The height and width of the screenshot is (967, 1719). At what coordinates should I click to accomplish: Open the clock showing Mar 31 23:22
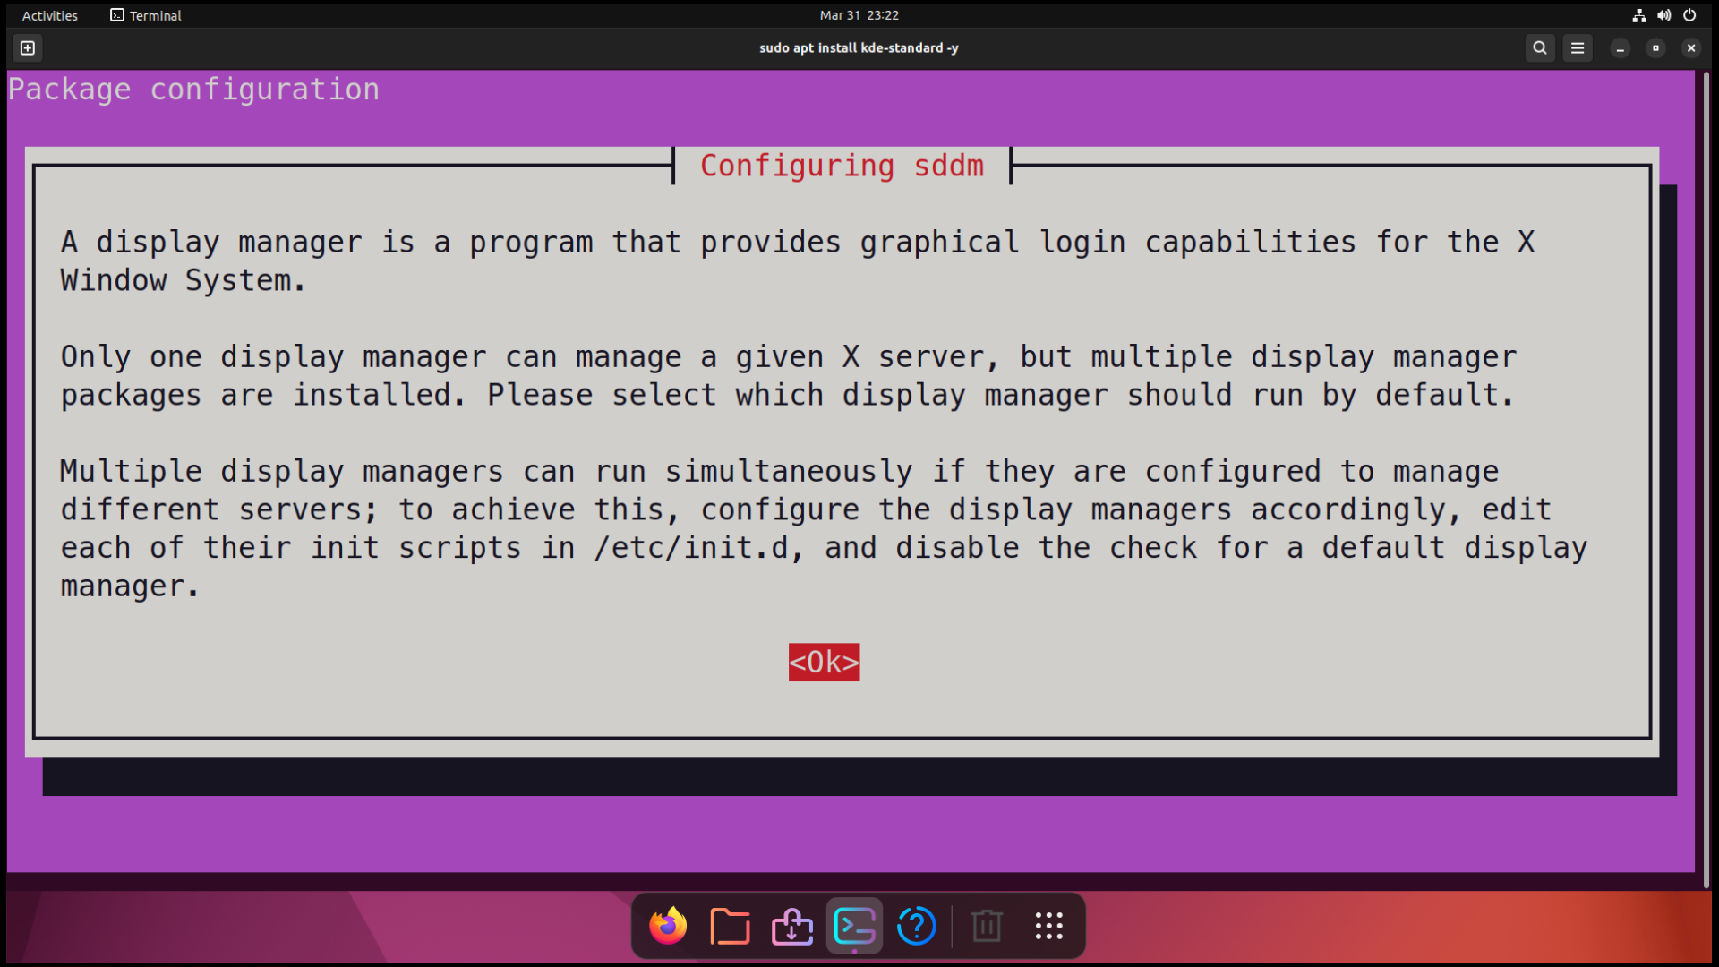pos(859,15)
